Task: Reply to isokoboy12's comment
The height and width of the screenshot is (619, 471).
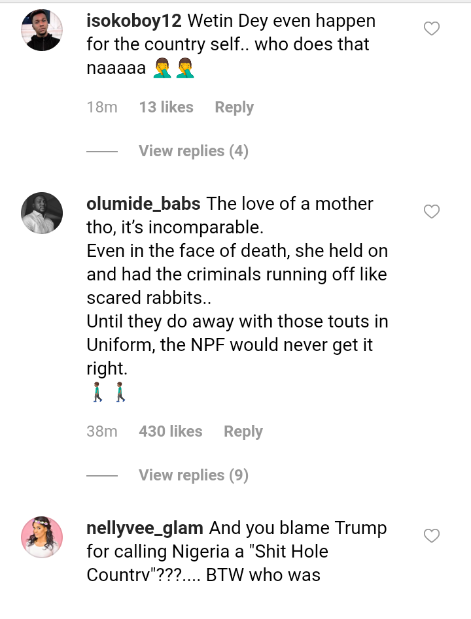Action: pos(234,107)
